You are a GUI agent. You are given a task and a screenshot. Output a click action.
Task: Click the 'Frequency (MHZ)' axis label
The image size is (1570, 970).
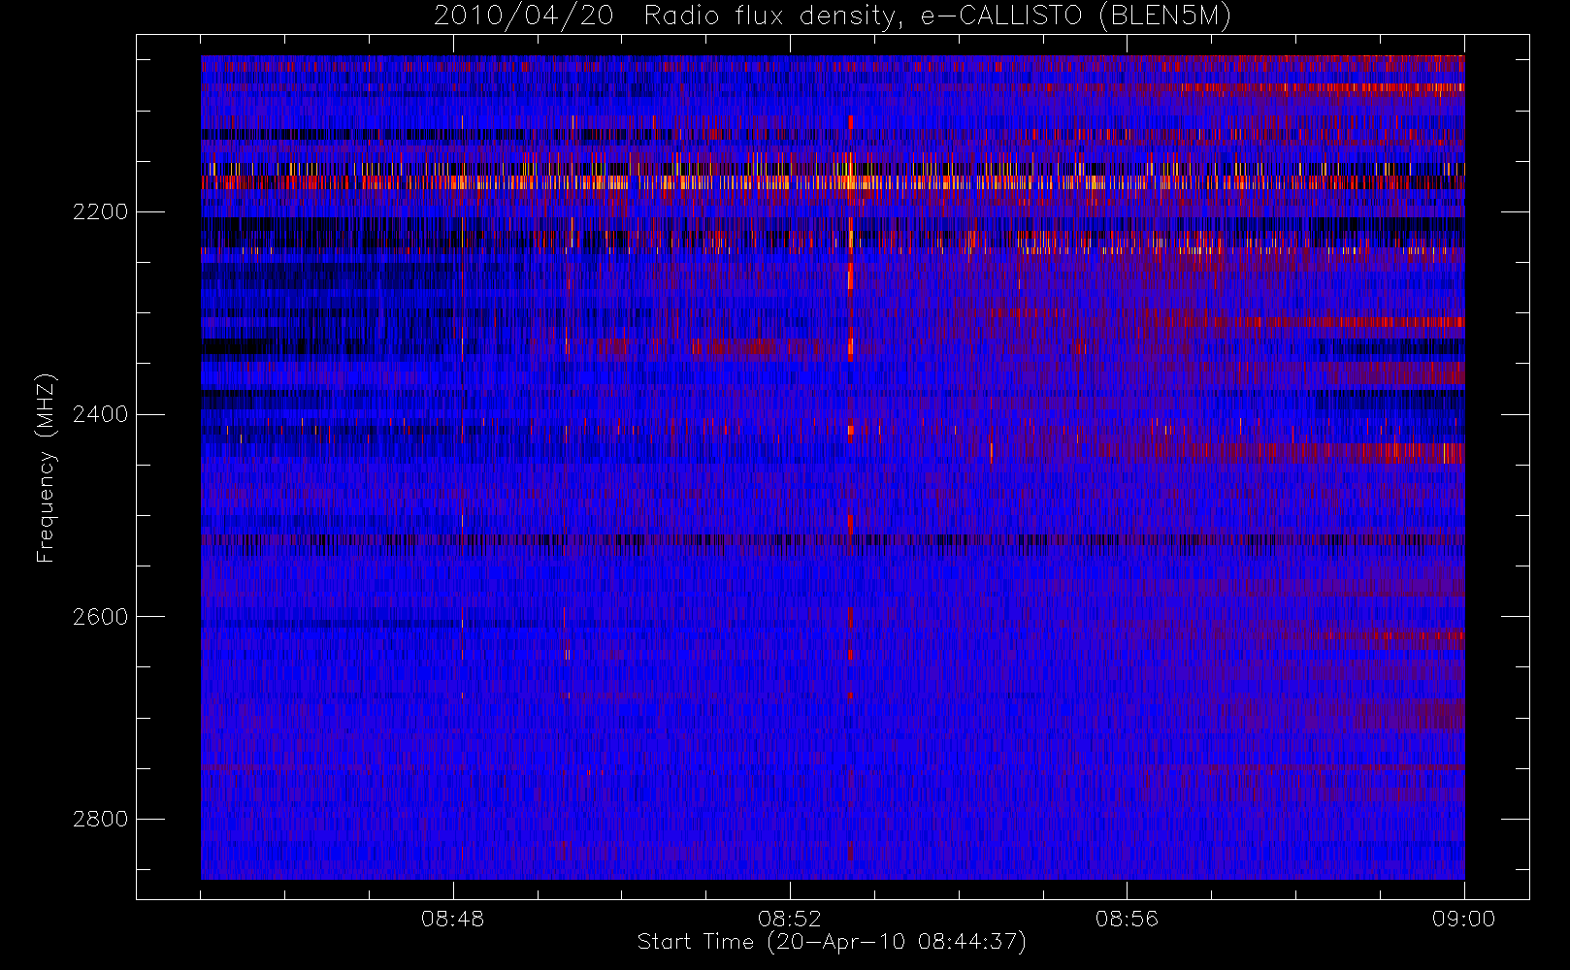[x=45, y=468]
